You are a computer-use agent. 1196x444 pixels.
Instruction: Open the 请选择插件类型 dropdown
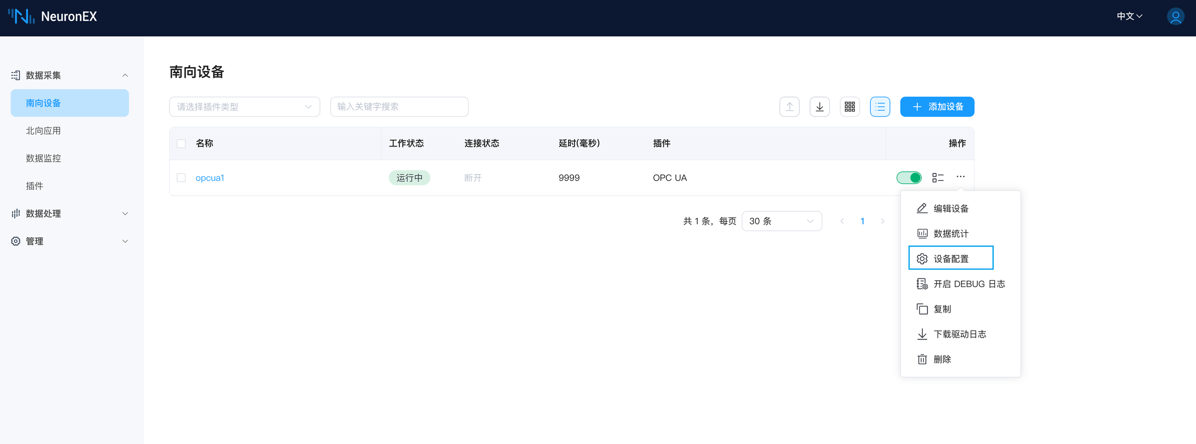244,106
